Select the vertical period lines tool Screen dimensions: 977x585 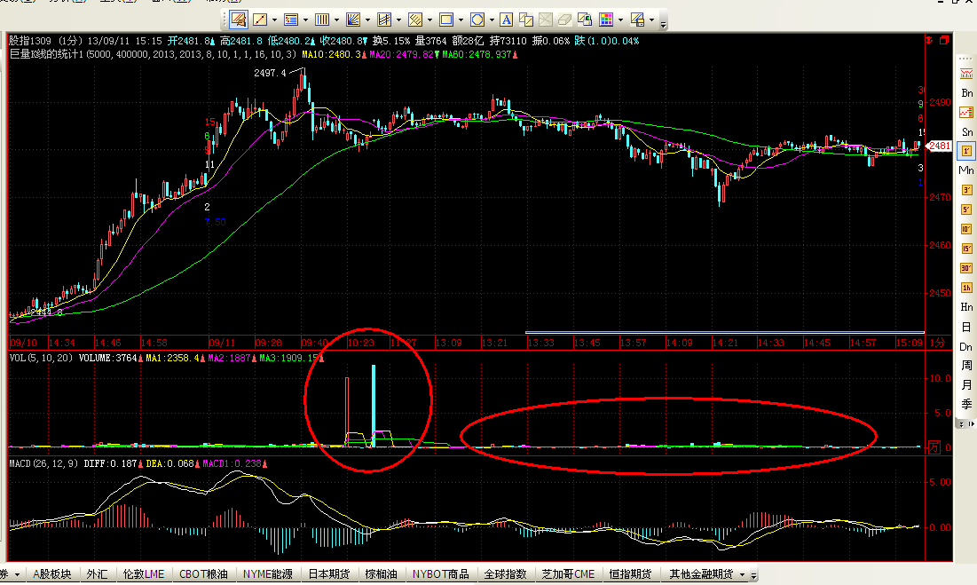pyautogui.click(x=322, y=20)
